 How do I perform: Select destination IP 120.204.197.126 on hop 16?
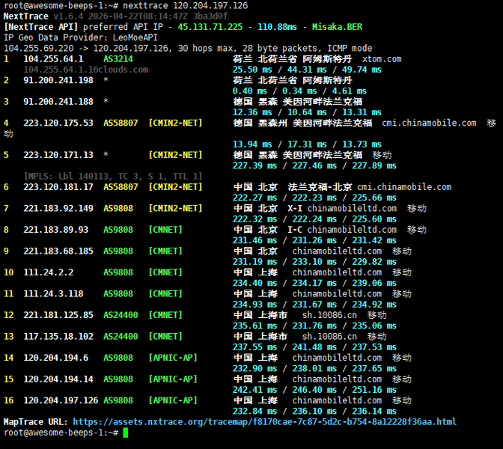(x=61, y=400)
